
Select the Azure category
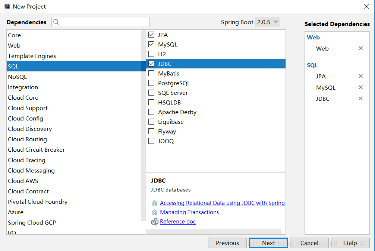(x=74, y=212)
